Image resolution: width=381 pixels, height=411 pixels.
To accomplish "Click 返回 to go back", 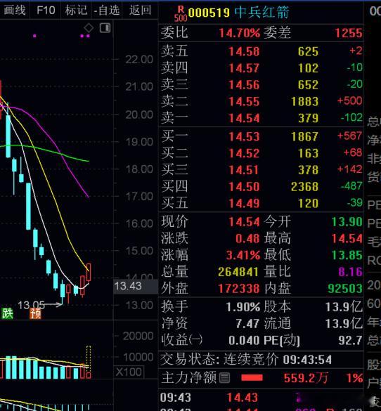I will coord(141,11).
